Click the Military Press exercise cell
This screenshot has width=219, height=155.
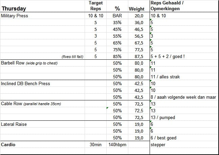pos(15,16)
